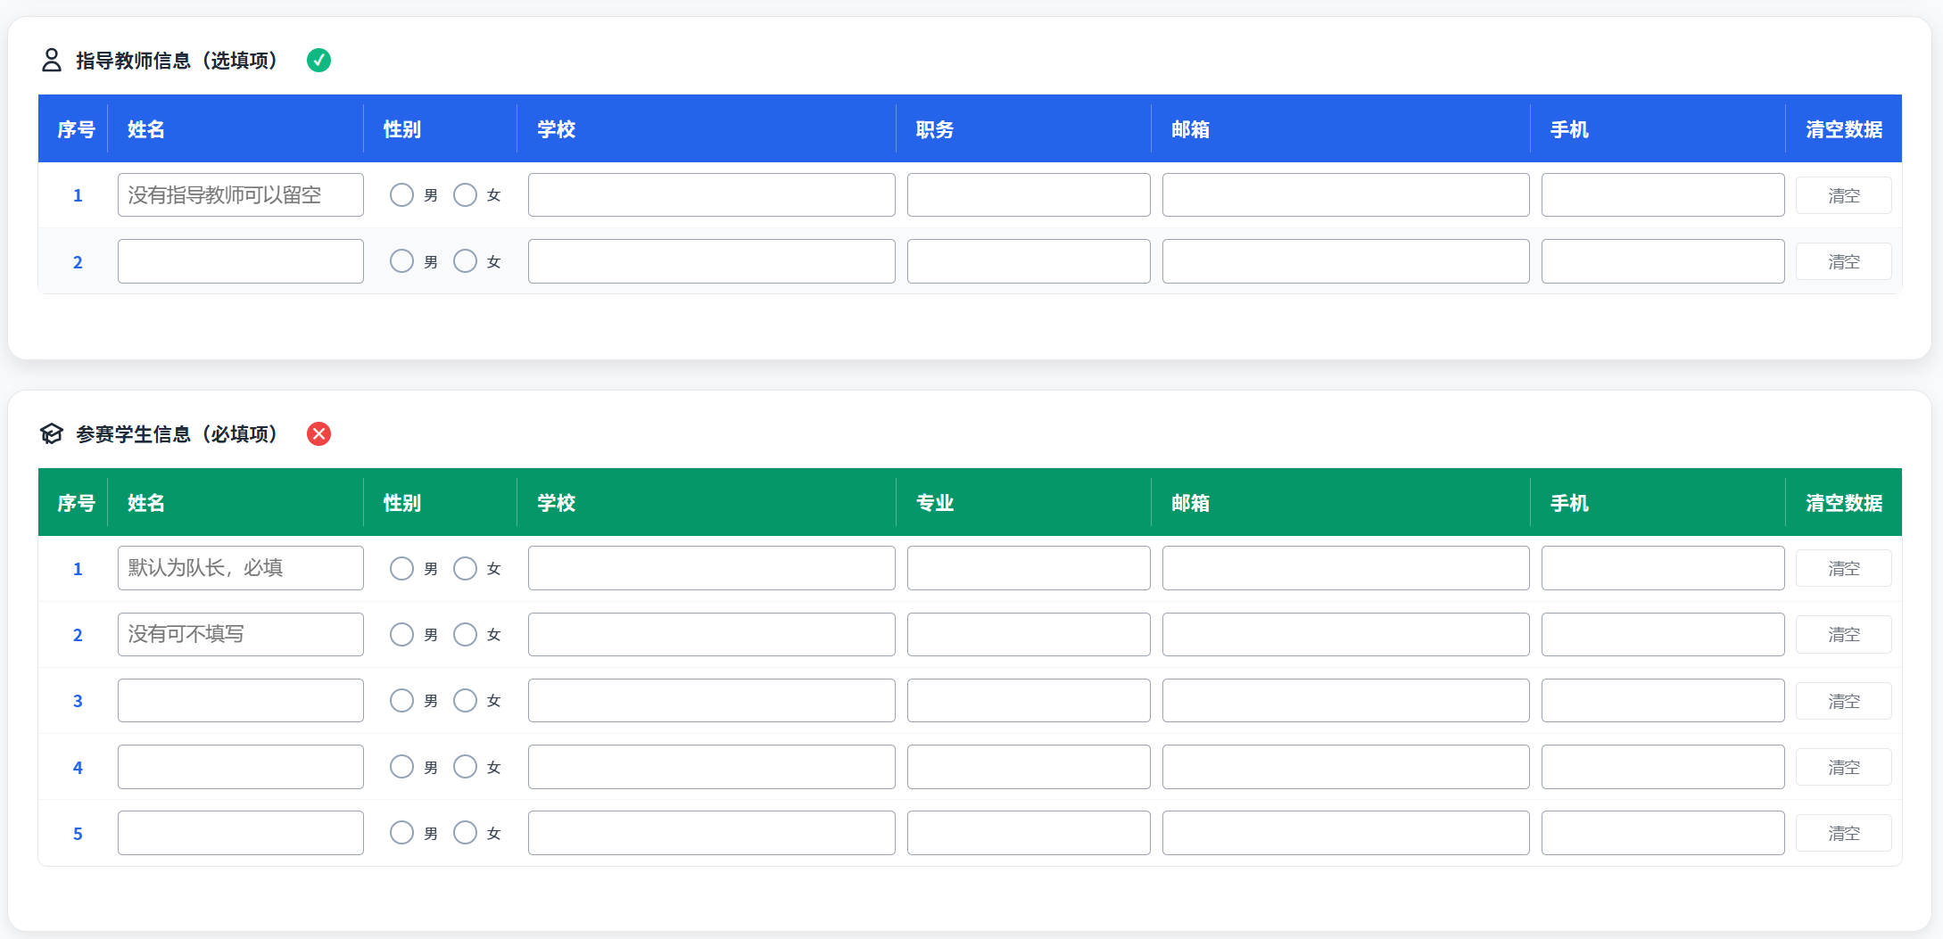Screen dimensions: 1943x939
Task: Click the green checkmark status icon
Action: click(318, 60)
